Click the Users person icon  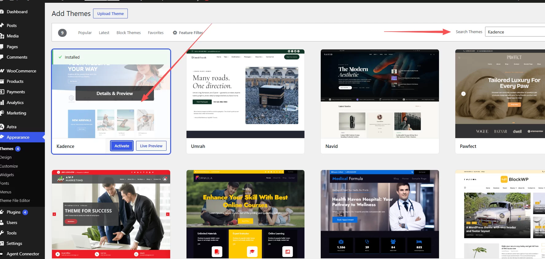(2, 222)
